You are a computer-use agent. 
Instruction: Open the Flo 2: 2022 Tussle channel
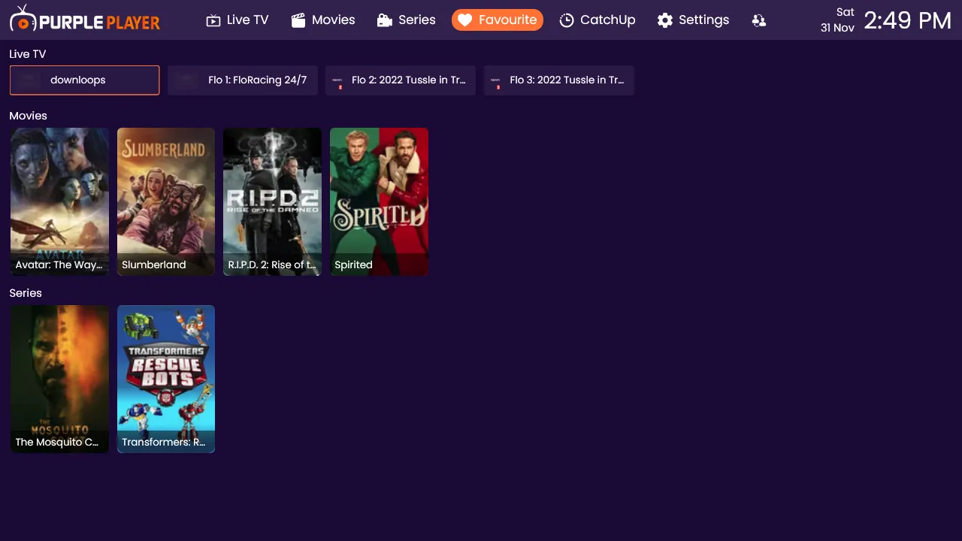[401, 80]
